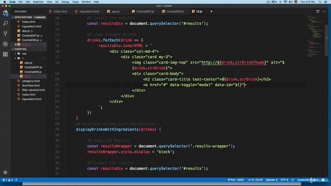Open the Help menu
Viewport: 331px width, 186px height.
[96, 2]
